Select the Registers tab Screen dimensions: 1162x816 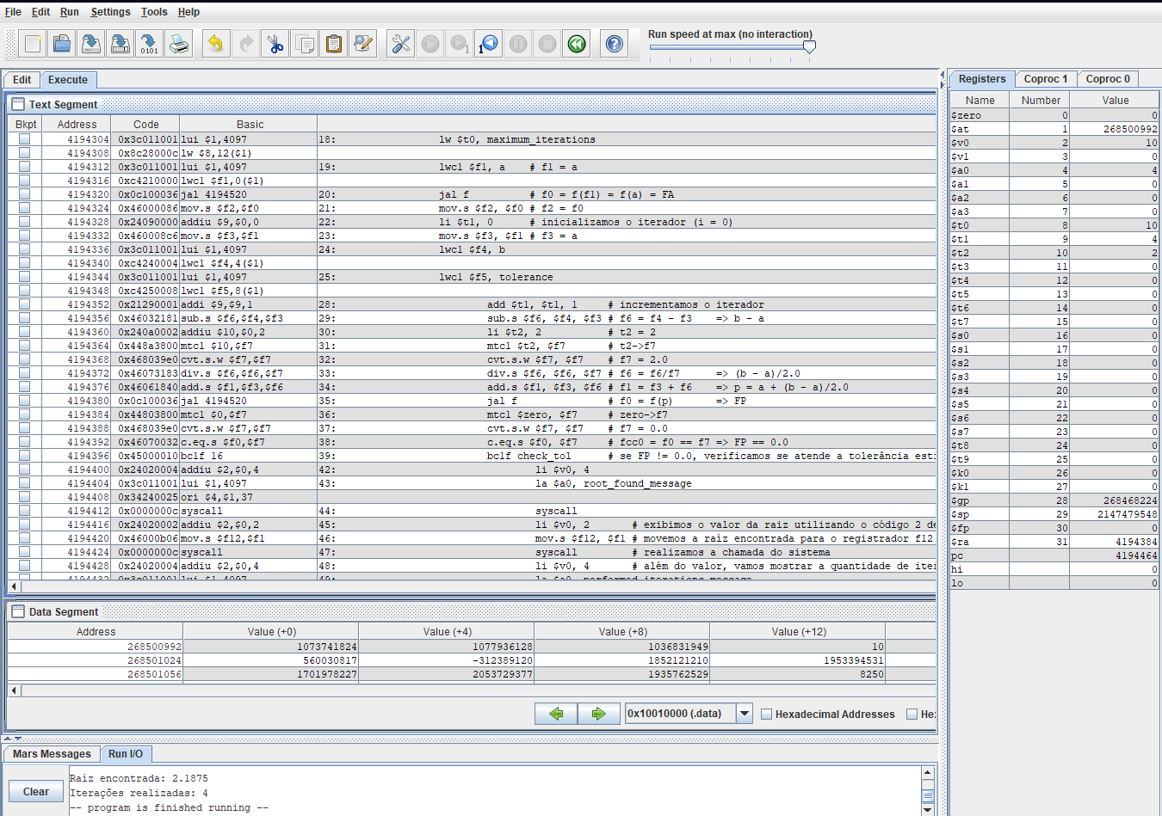(x=982, y=79)
